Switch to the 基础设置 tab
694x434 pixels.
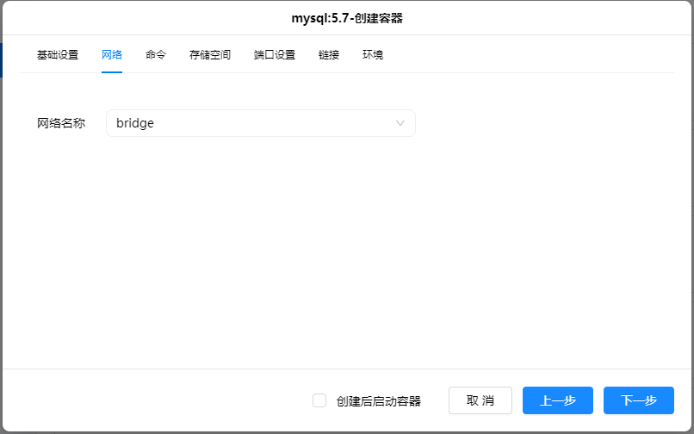(58, 55)
